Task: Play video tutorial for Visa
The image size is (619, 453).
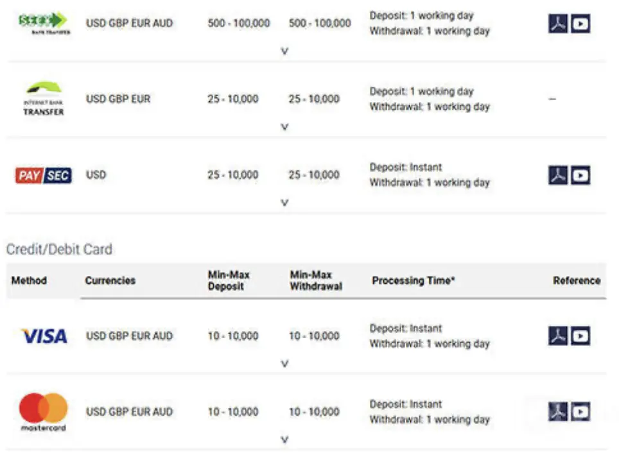Action: click(580, 336)
